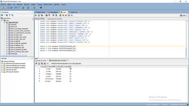Click the Filter funnel icon in Conexiones panel
This screenshot has width=189, height=106.
tap(9, 15)
